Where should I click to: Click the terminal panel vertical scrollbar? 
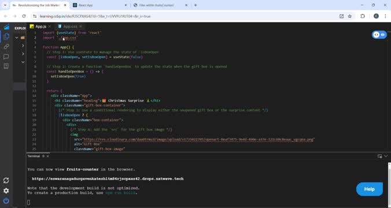(389, 184)
